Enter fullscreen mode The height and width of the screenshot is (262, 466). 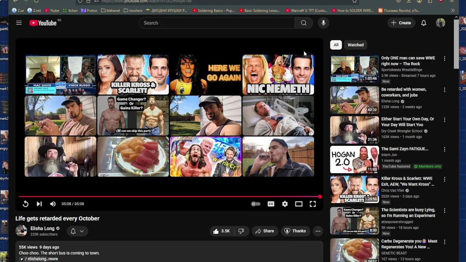[x=313, y=204]
